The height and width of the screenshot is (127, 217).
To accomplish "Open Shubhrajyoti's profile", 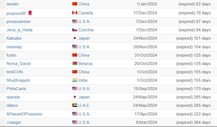I will (18, 80).
